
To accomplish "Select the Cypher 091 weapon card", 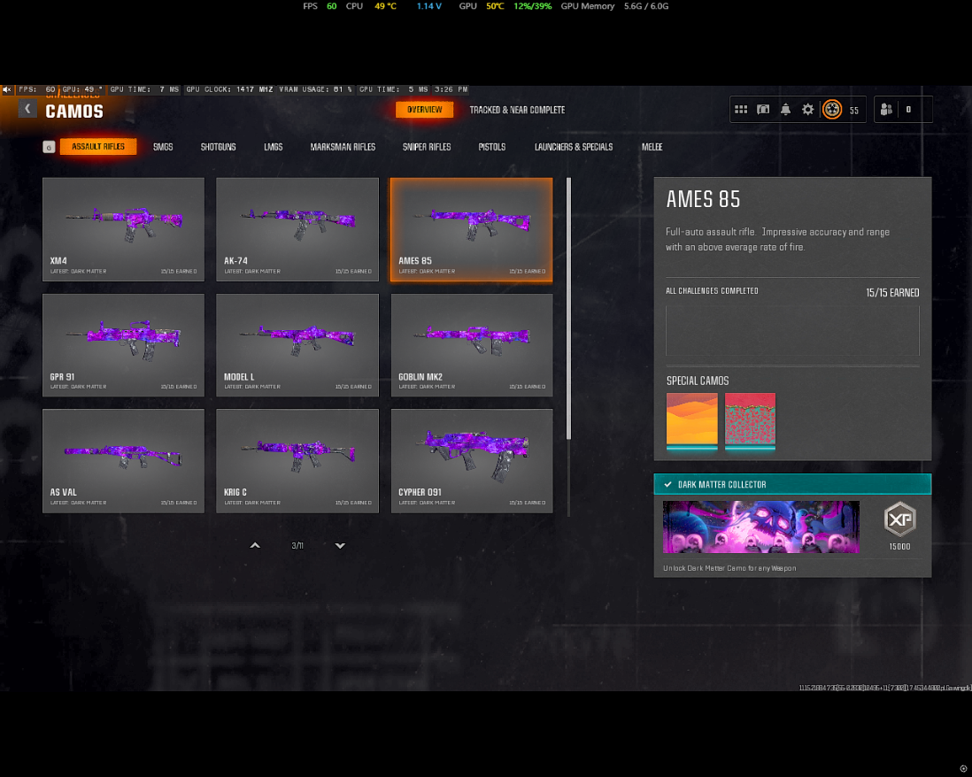I will click(x=471, y=461).
